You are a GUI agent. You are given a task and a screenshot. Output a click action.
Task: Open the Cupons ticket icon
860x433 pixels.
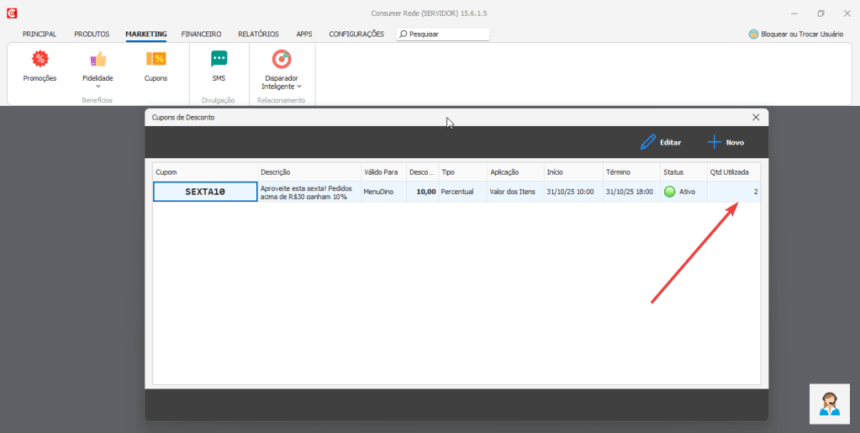point(156,60)
